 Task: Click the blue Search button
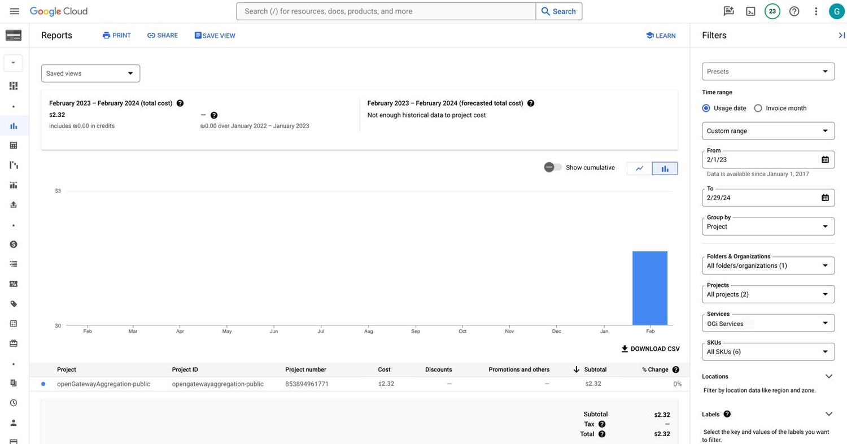point(558,11)
